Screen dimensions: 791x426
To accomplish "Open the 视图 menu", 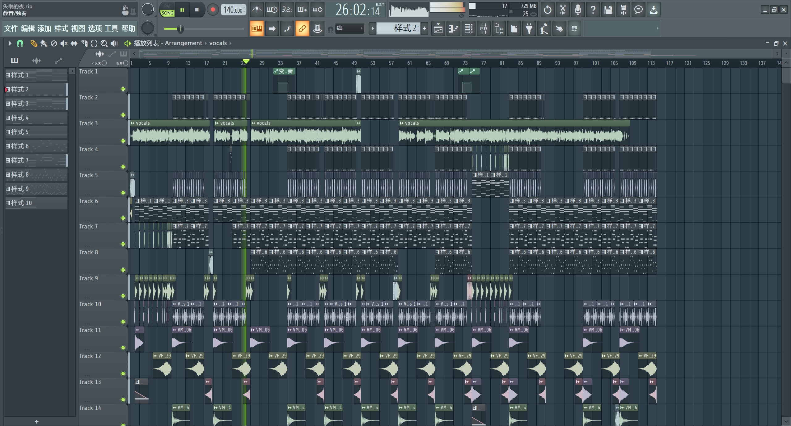I will point(78,29).
